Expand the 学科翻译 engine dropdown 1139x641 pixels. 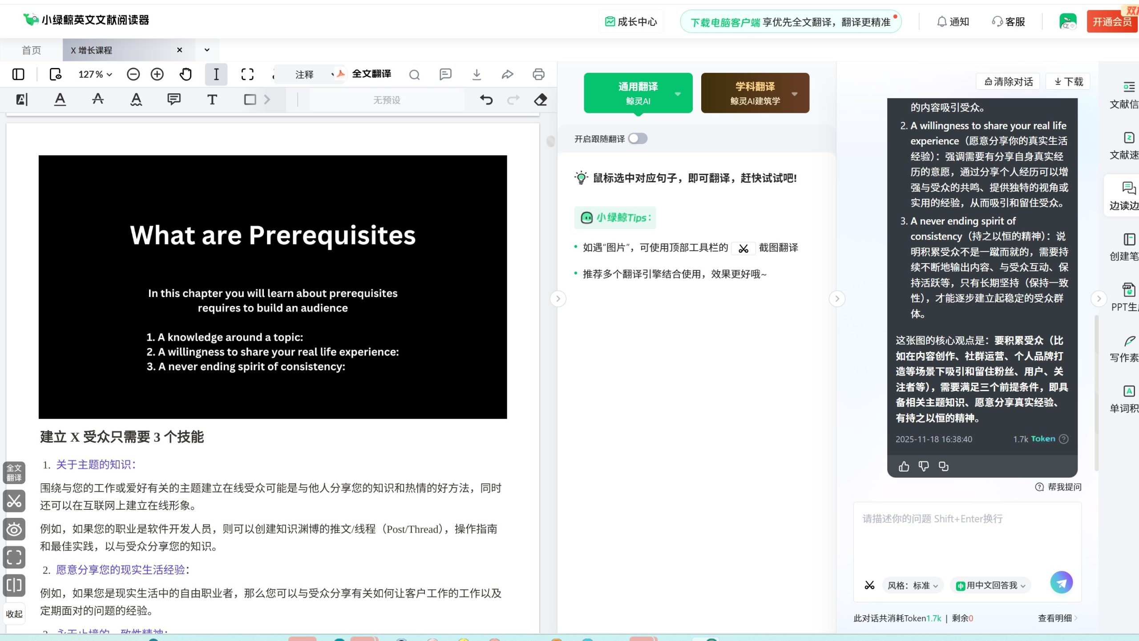pyautogui.click(x=795, y=93)
